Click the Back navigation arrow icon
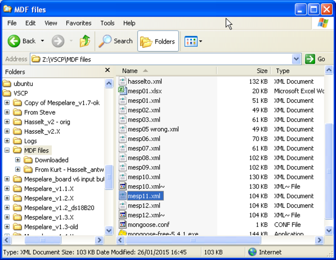 14,41
